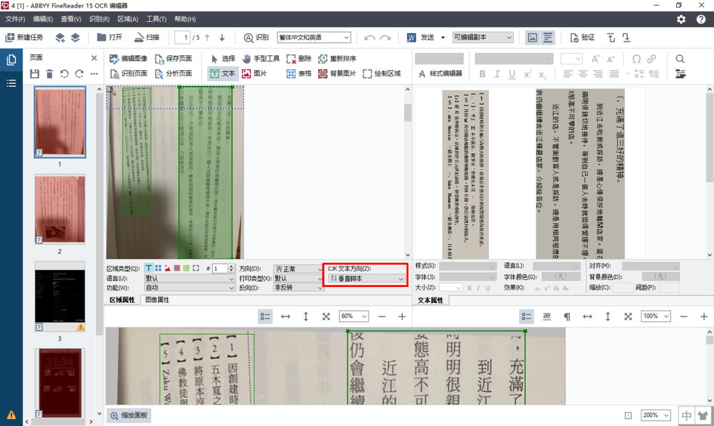Toggle the 缩放面板 zoom panel
714x426 pixels.
tap(129, 415)
